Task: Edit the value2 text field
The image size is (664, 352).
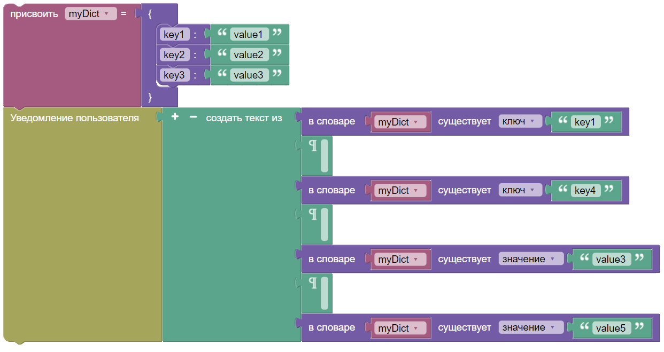Action: (x=249, y=54)
